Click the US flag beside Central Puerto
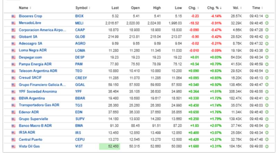The image size is (277, 153). click(x=14, y=140)
